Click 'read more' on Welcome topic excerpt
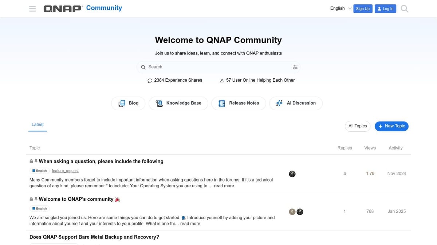The image size is (437, 245). [x=190, y=224]
